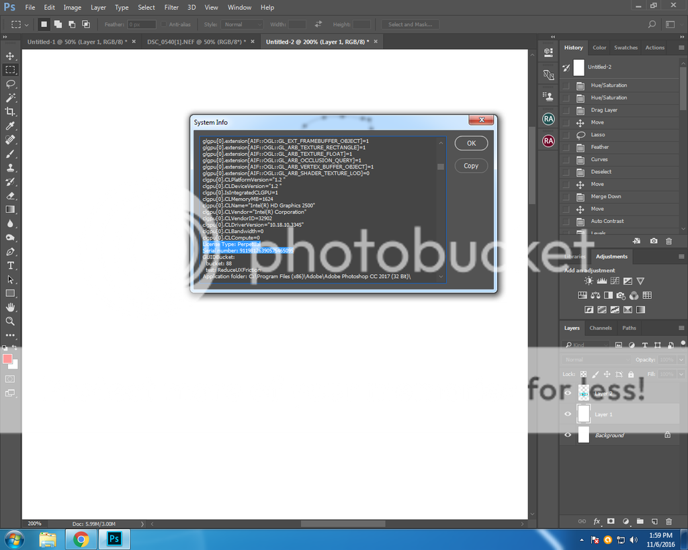Image resolution: width=688 pixels, height=550 pixels.
Task: Click the foreground color swatch
Action: coord(7,359)
